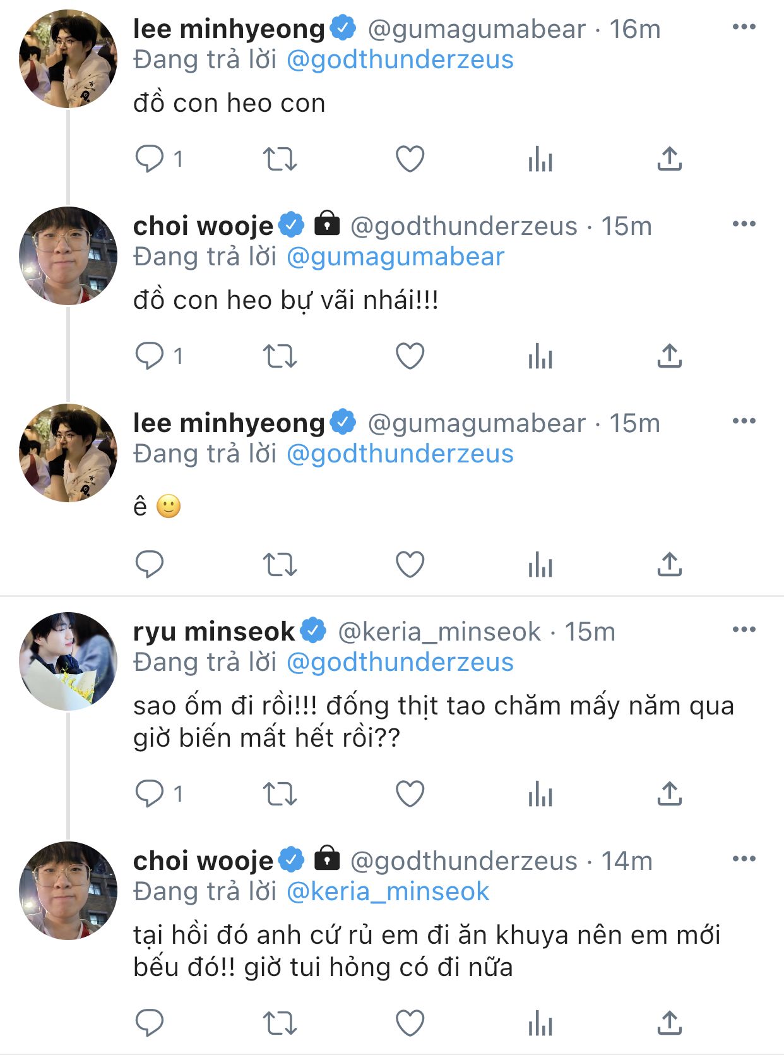
Task: Like ryu minseok's "sao ốm đi rồi" tweet
Action: pos(410,794)
